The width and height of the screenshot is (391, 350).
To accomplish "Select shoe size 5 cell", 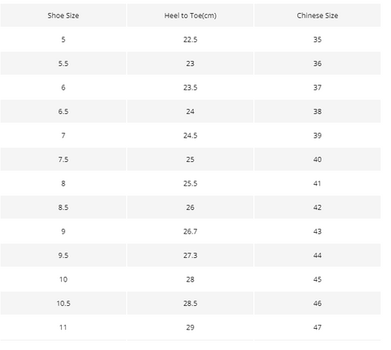I will (x=64, y=40).
